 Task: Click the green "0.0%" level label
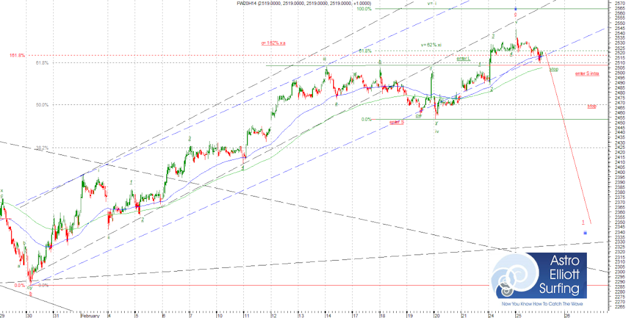(x=367, y=119)
